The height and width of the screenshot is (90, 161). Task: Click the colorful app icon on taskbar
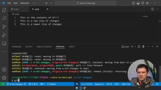coord(85,88)
